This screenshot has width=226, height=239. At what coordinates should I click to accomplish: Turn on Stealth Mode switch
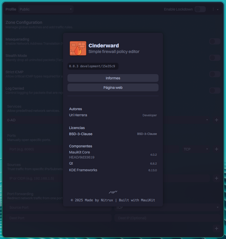[x=215, y=58]
